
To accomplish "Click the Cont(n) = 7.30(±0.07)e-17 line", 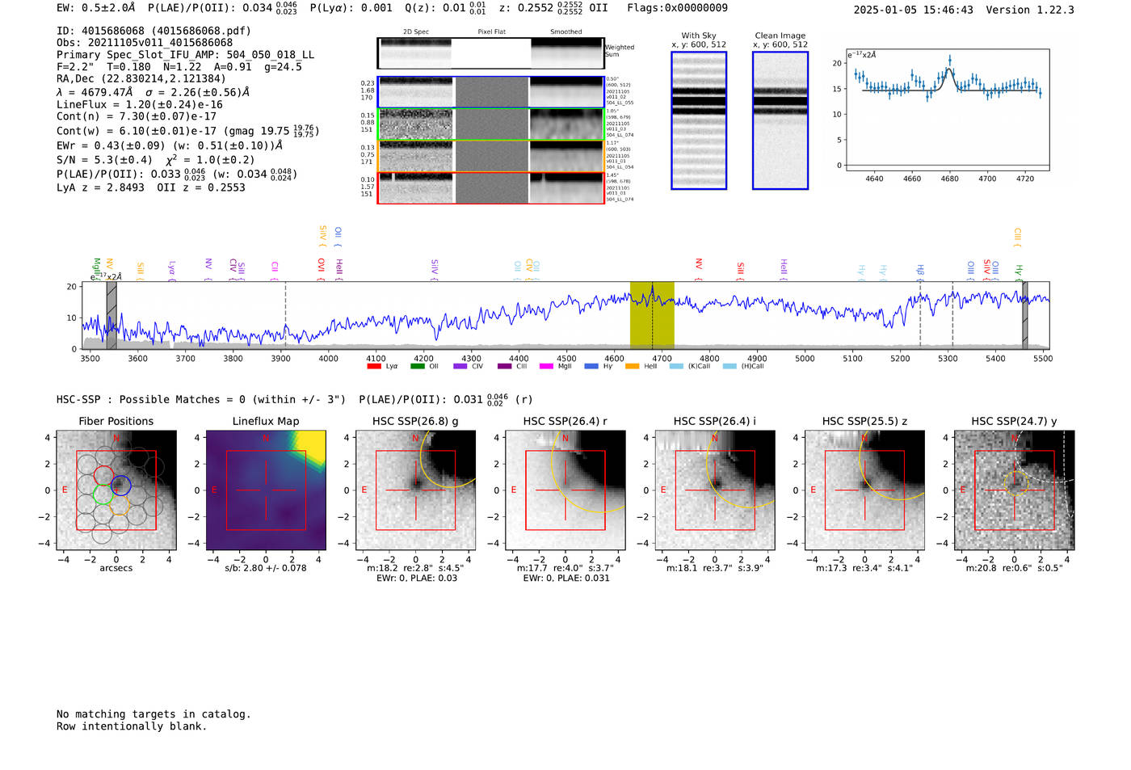I will pyautogui.click(x=137, y=116).
